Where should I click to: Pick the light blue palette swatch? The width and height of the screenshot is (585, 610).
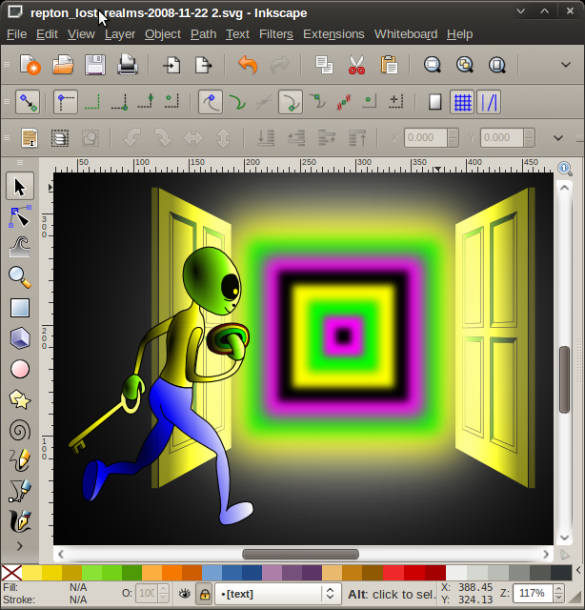pyautogui.click(x=212, y=573)
